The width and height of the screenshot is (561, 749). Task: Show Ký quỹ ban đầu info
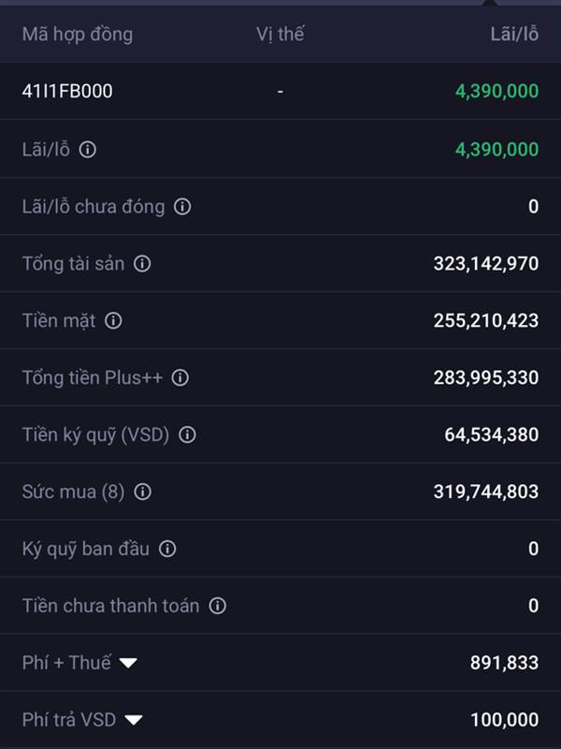166,549
